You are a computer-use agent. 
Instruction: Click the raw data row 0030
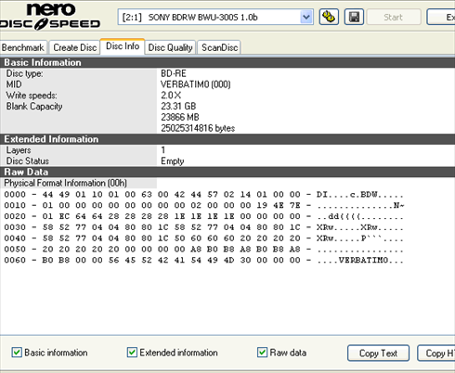point(203,227)
